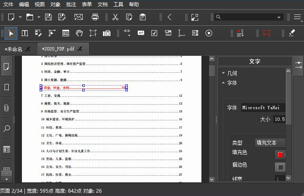
Task: Cut the selection with the scissors icon
Action: 115,17
